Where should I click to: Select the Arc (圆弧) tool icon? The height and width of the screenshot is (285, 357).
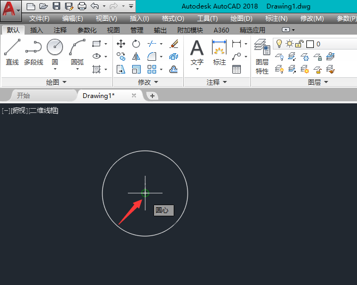(77, 47)
